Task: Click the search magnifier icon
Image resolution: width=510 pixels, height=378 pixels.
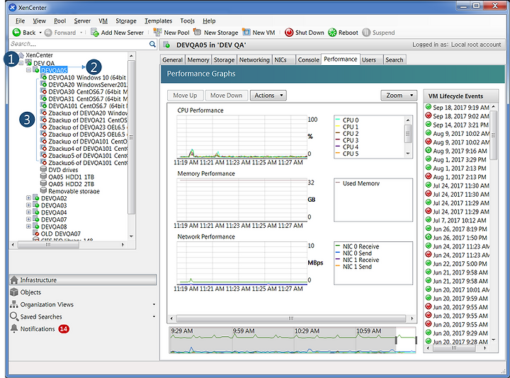Action: click(x=152, y=44)
